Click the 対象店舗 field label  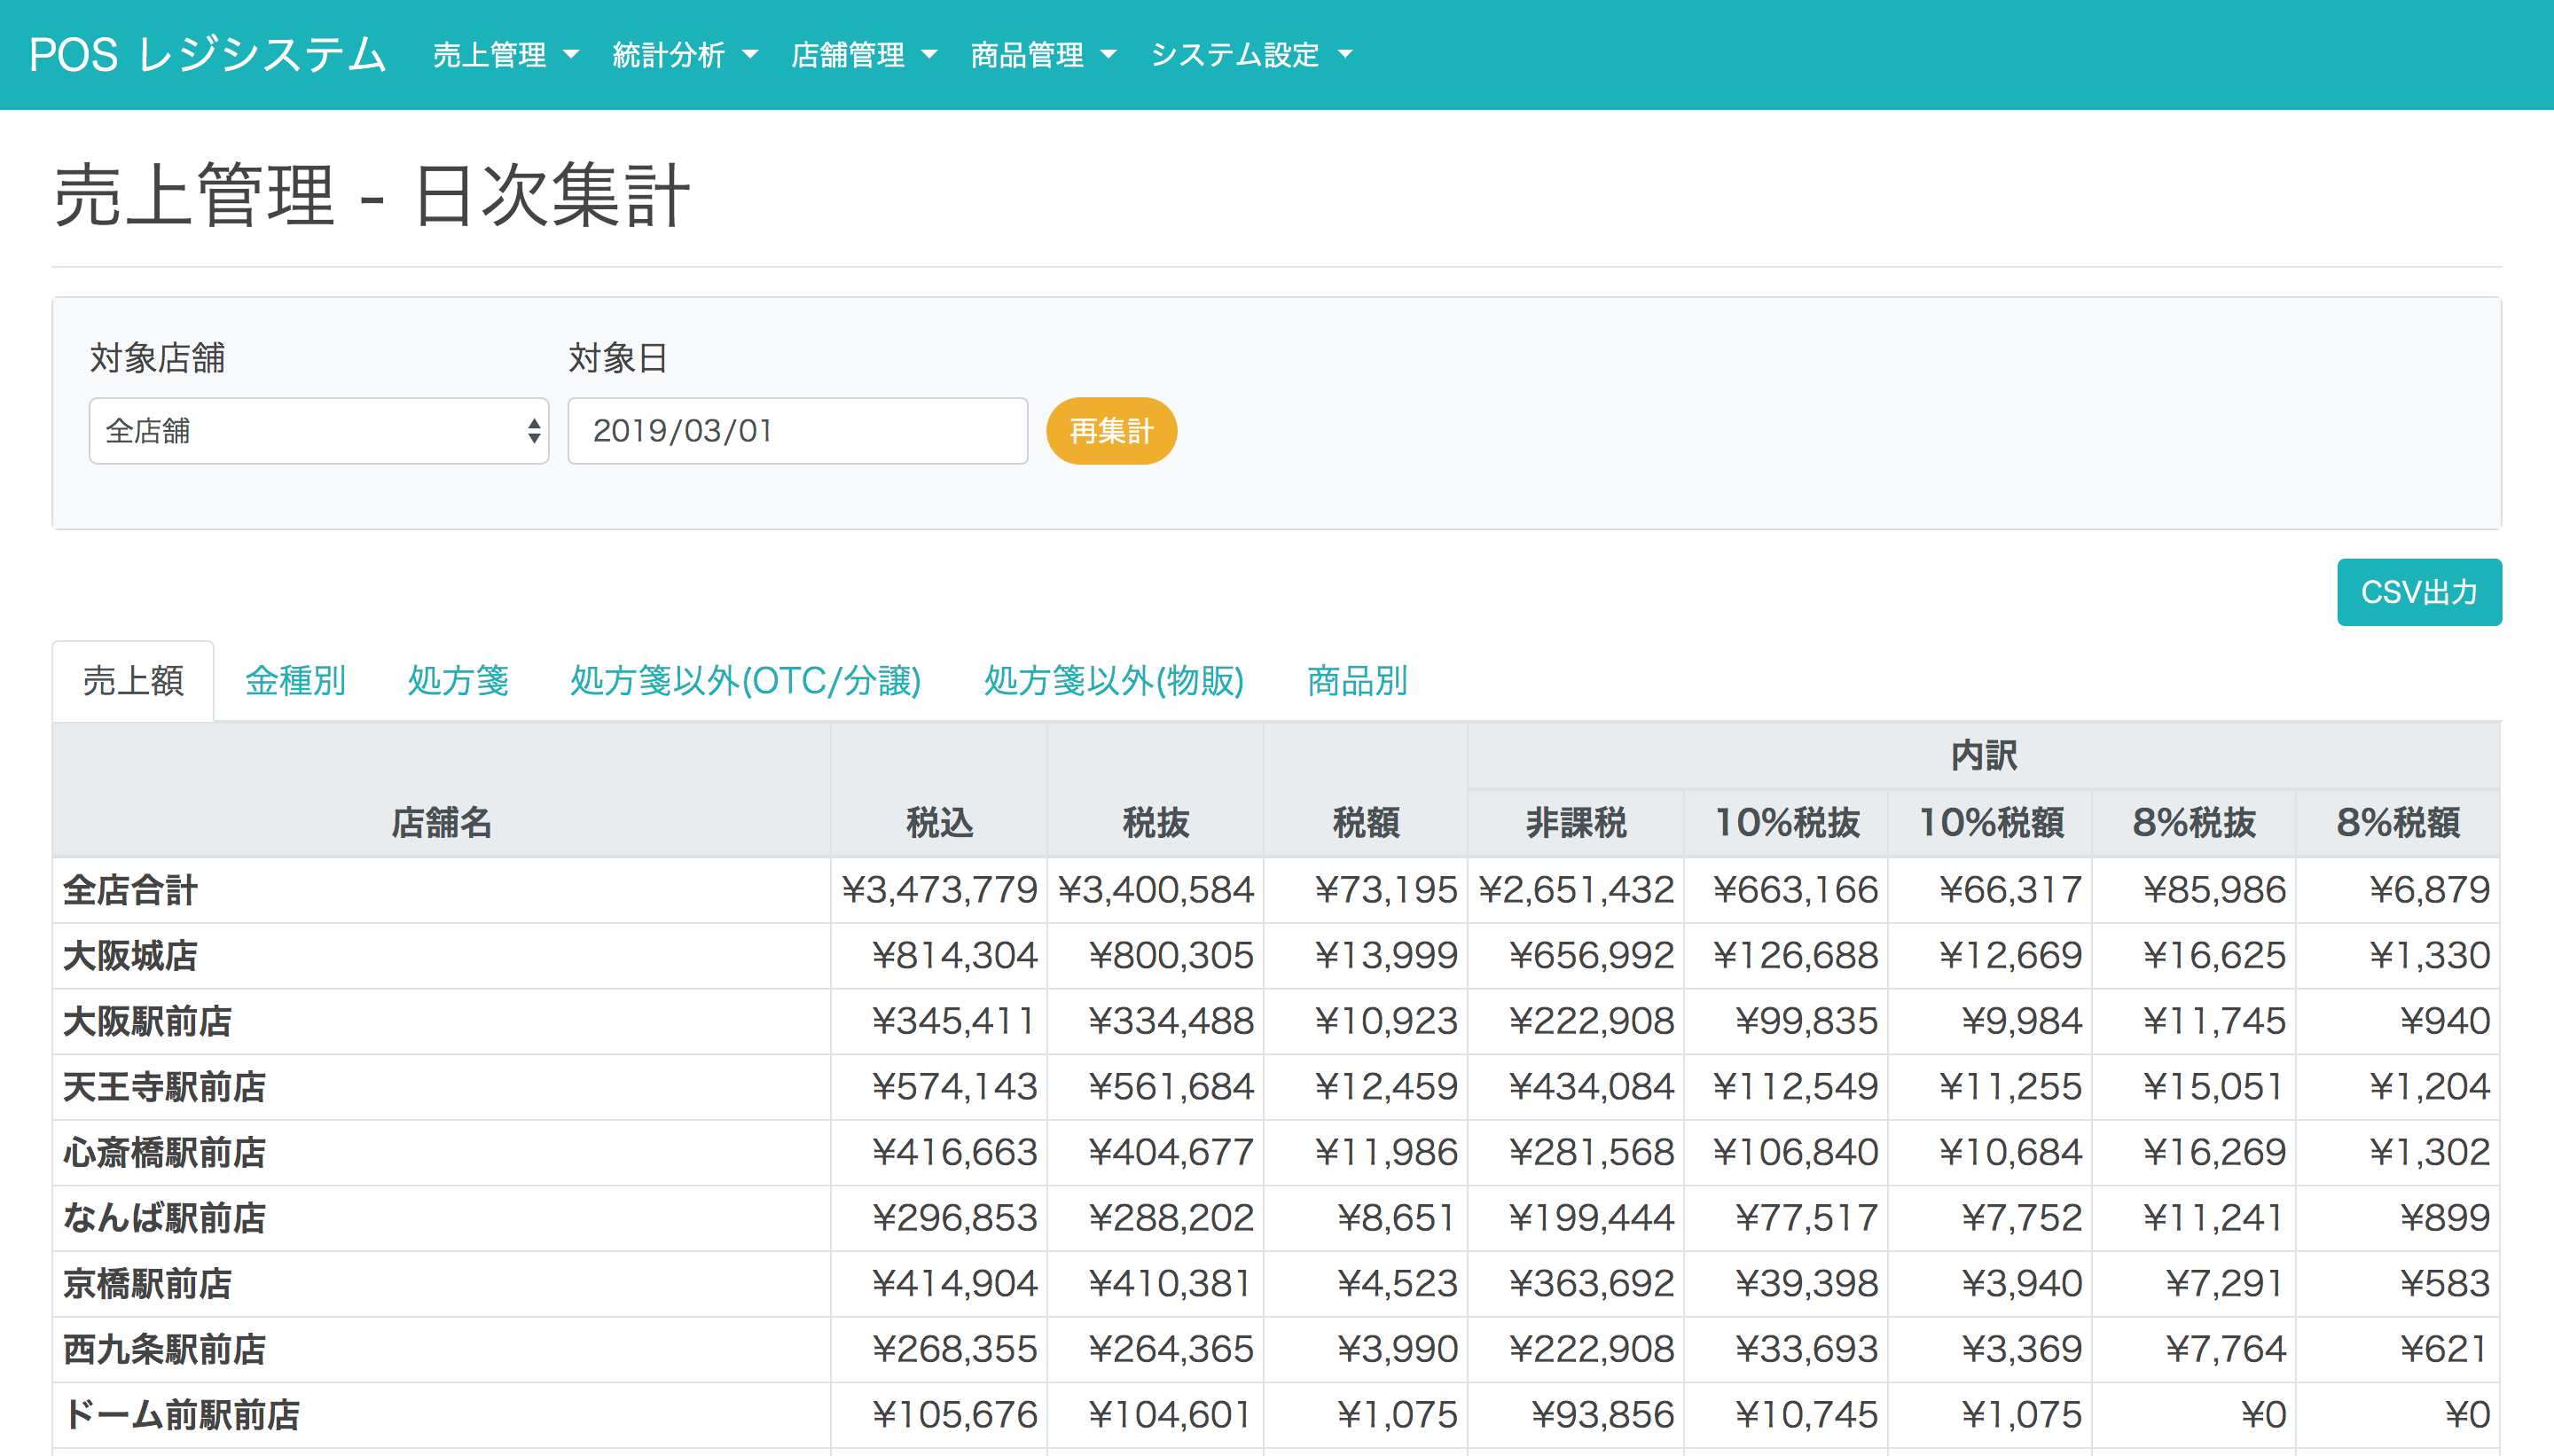(x=157, y=358)
